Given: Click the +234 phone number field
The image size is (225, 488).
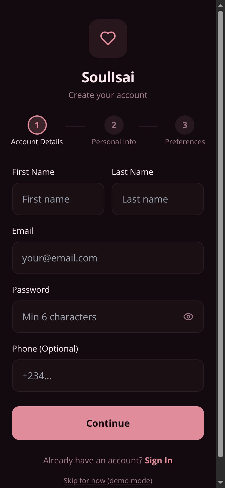Looking at the screenshot, I should click(x=108, y=376).
